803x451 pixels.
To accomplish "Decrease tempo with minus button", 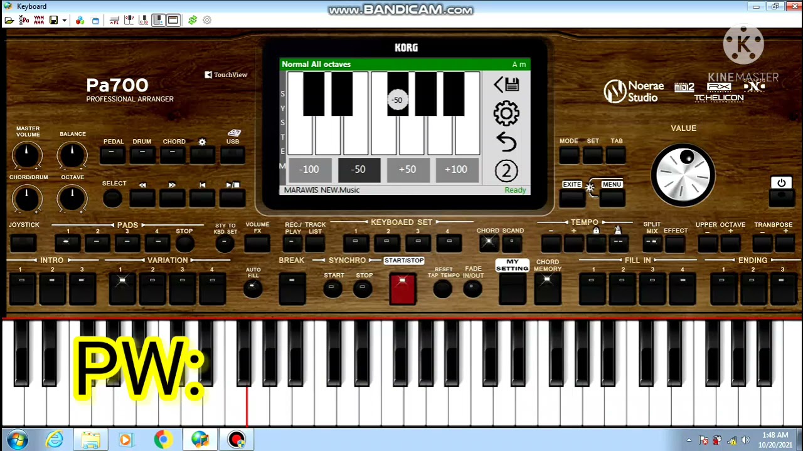I will (x=551, y=243).
